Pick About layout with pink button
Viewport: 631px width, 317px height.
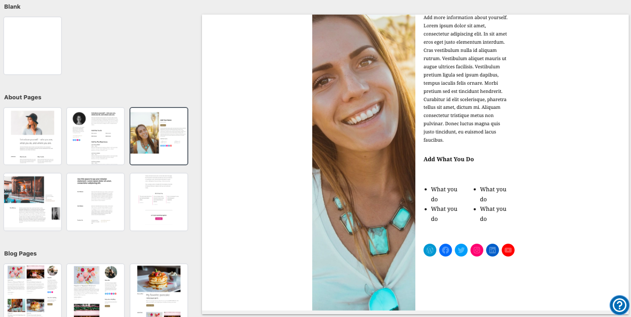(x=159, y=202)
